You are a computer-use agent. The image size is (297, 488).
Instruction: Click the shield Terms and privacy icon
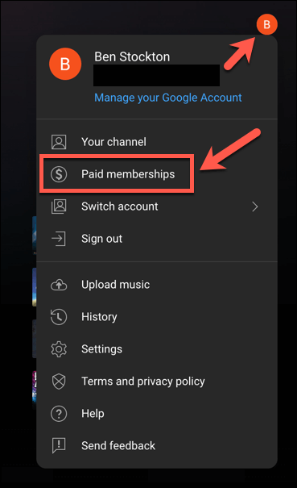pyautogui.click(x=59, y=382)
